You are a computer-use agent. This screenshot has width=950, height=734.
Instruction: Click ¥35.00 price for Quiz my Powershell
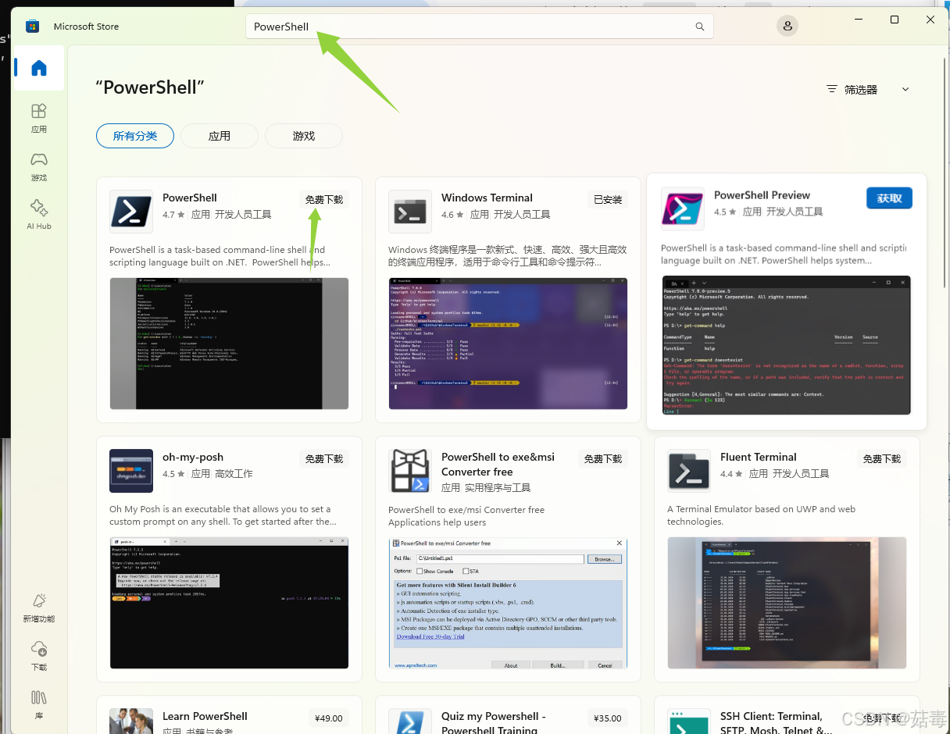click(608, 718)
